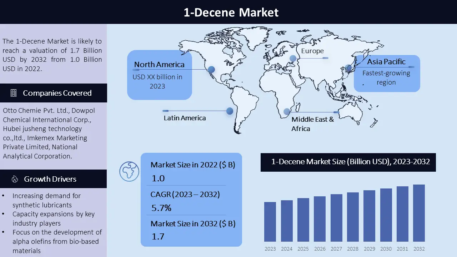Click the market valuation summary paragraph
457x257 pixels.
pyautogui.click(x=52, y=55)
